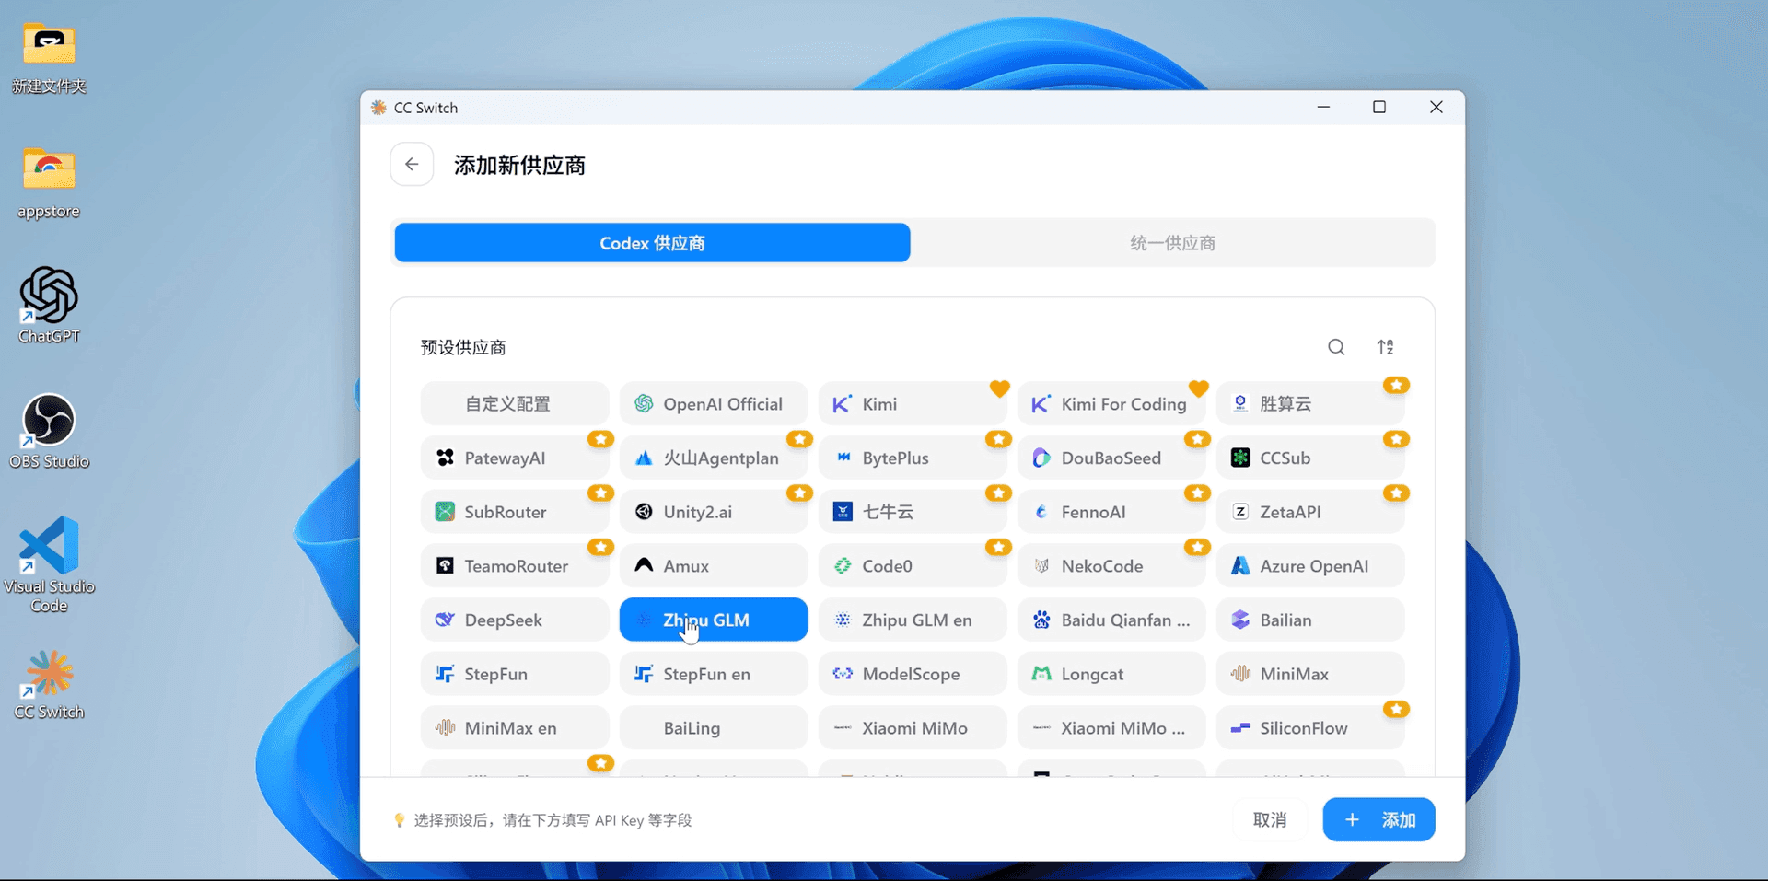The height and width of the screenshot is (881, 1768).
Task: Select the Azure OpenAI supplier
Action: pyautogui.click(x=1310, y=566)
